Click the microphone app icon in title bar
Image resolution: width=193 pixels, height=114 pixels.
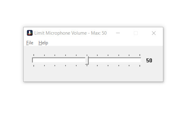click(x=30, y=33)
